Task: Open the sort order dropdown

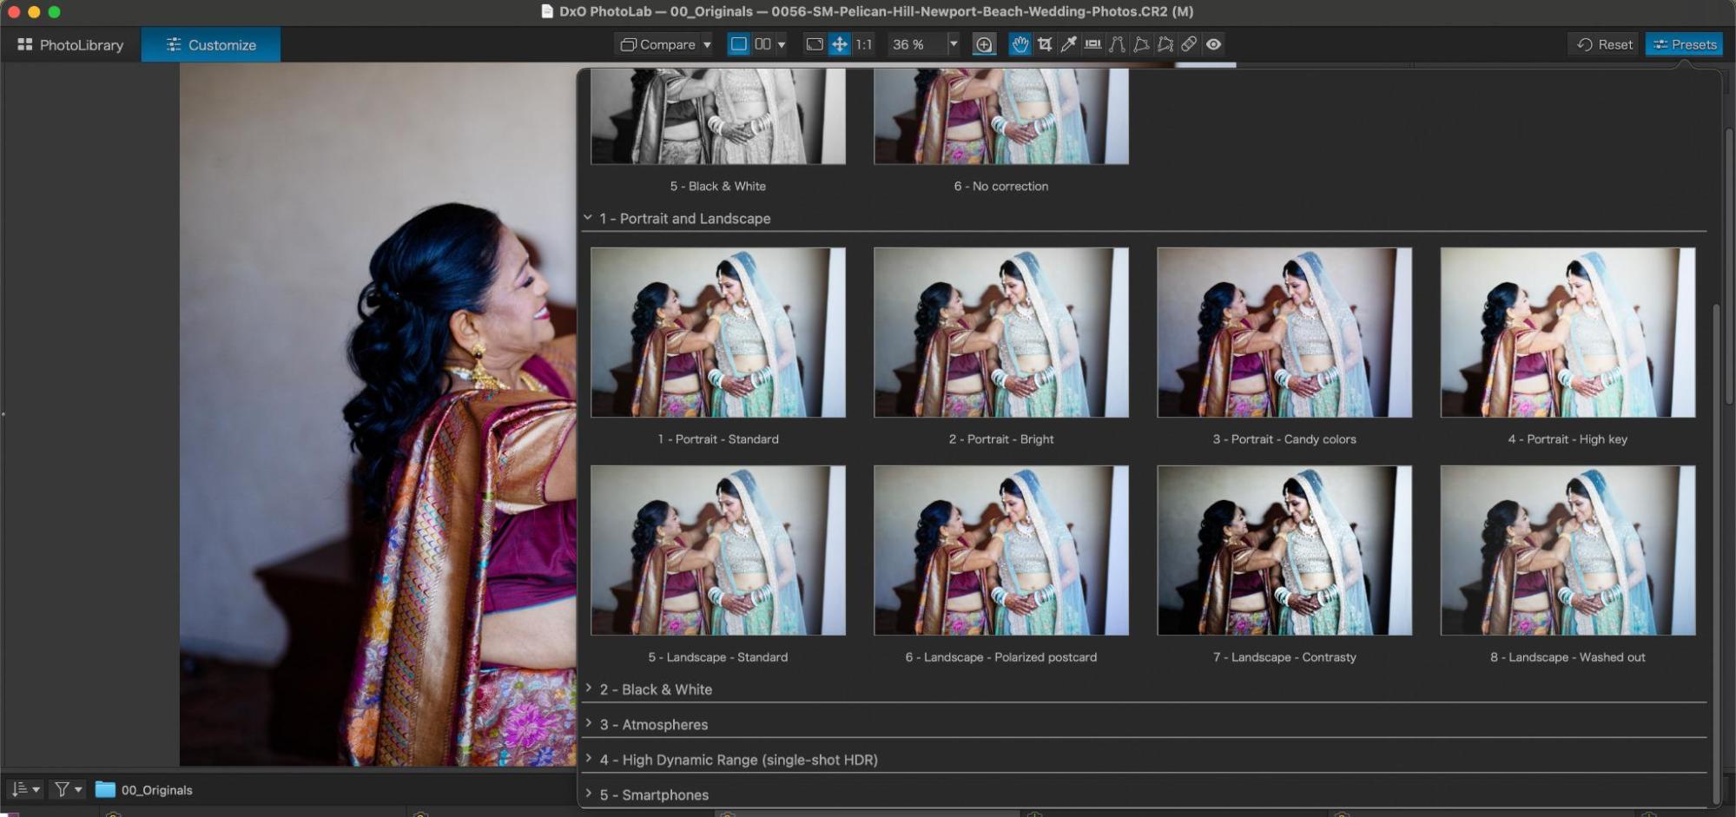Action: click(x=25, y=789)
